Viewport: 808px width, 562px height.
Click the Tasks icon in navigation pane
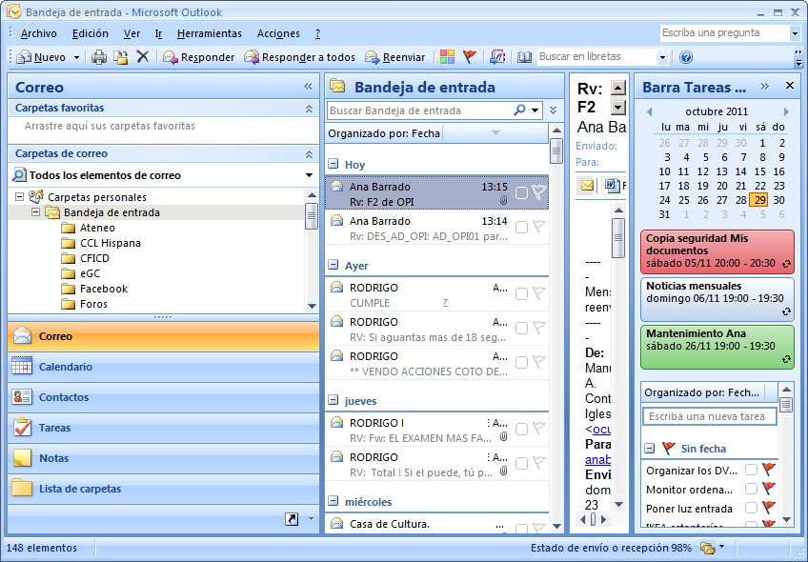point(22,427)
